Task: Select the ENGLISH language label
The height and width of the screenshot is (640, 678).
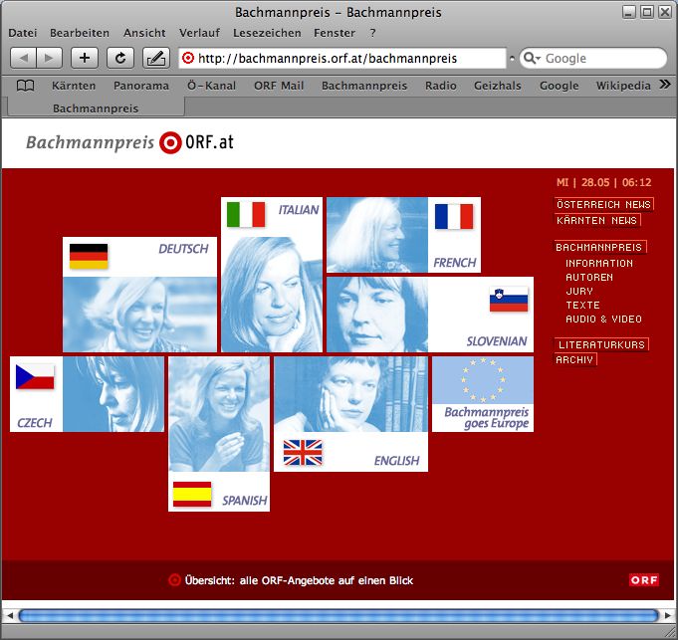Action: [x=396, y=461]
